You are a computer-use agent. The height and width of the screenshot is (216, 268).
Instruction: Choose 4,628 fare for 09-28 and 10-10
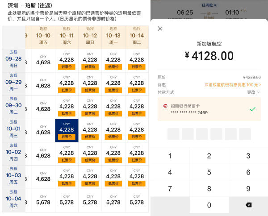(x=43, y=60)
